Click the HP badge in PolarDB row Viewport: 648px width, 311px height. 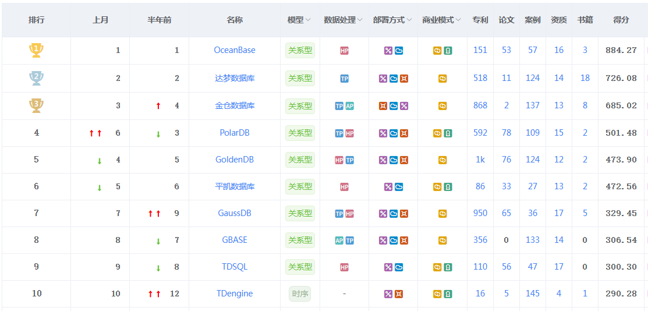pos(350,133)
